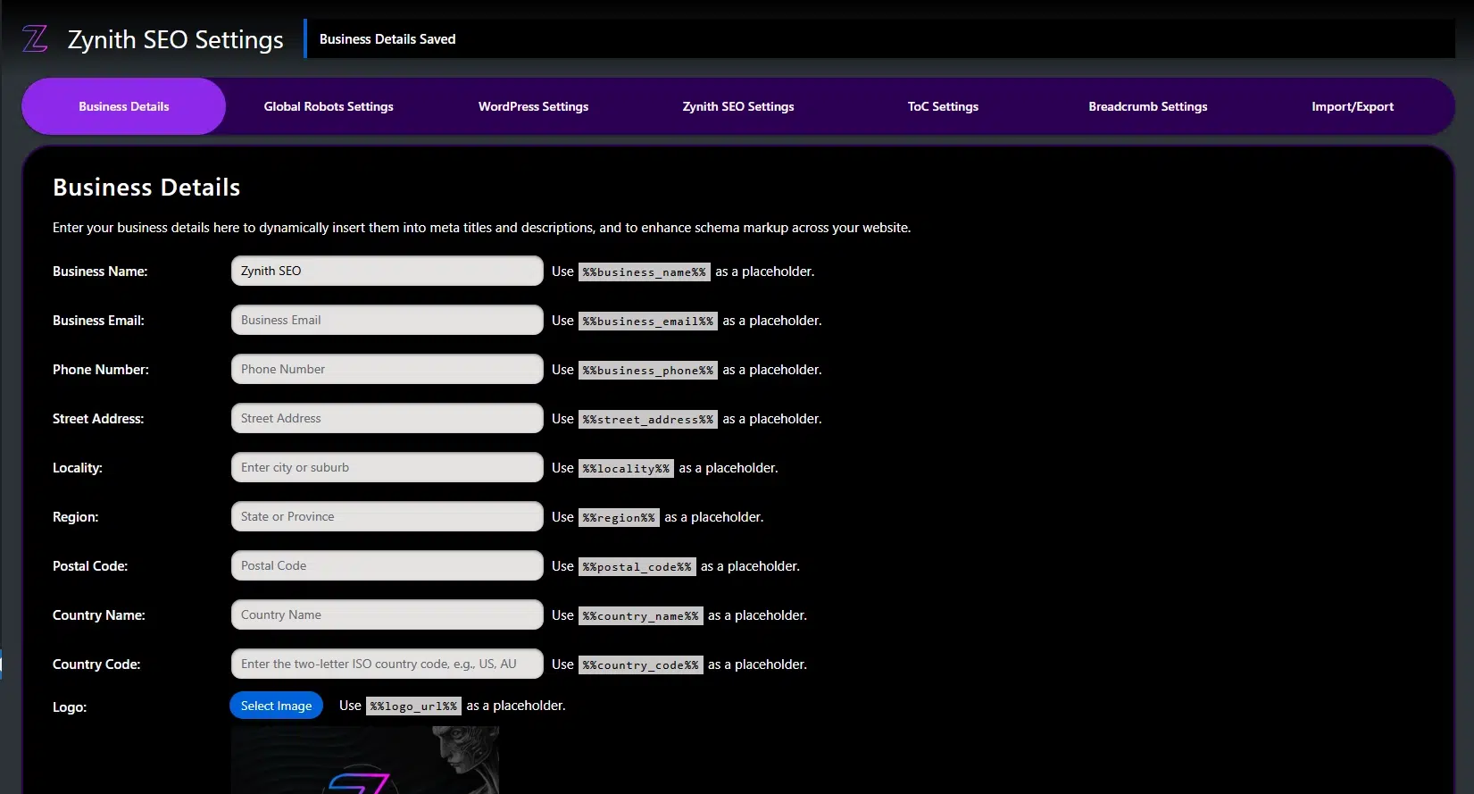Click the Select Image button for Logo
Image resolution: width=1474 pixels, height=794 pixels.
(x=276, y=706)
